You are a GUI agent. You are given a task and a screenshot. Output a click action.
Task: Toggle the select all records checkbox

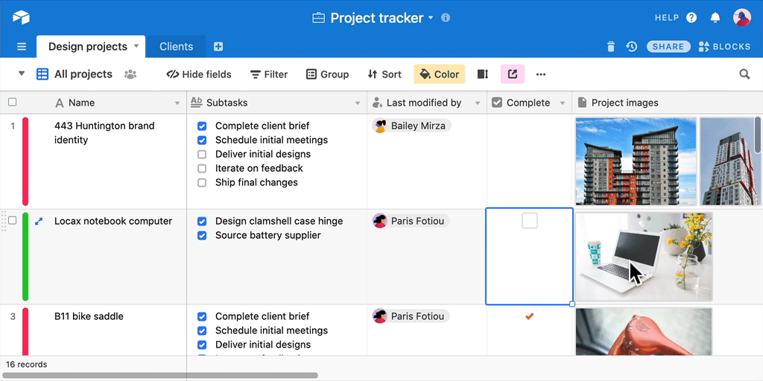pyautogui.click(x=13, y=102)
